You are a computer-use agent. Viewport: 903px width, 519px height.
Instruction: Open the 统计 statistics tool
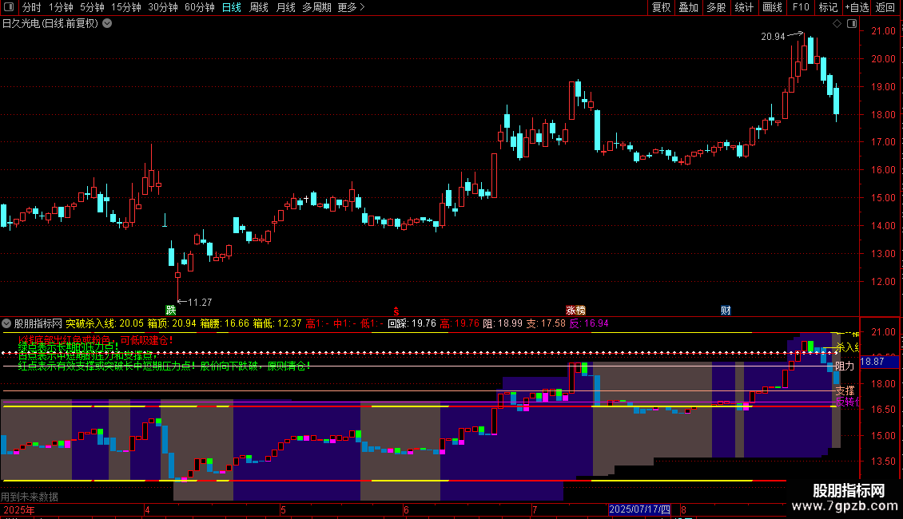click(743, 7)
